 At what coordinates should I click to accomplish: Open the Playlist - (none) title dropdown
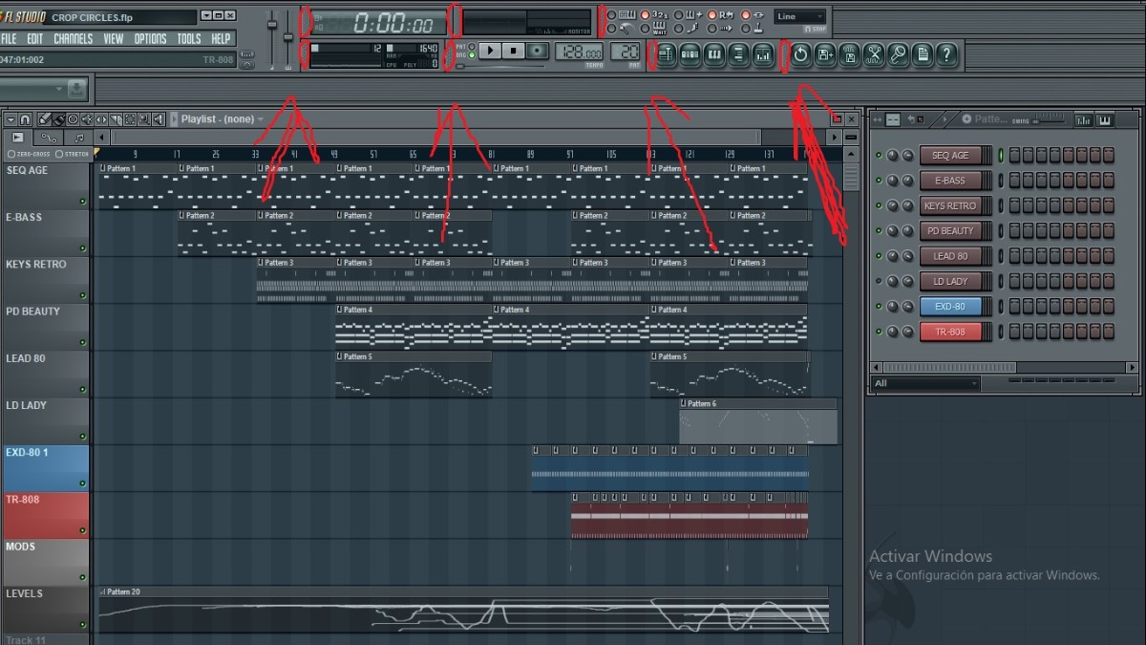pyautogui.click(x=222, y=119)
